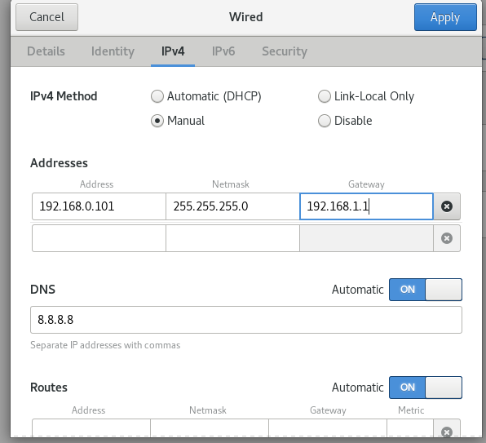486x443 pixels.
Task: Open the Identity tab
Action: click(x=113, y=51)
